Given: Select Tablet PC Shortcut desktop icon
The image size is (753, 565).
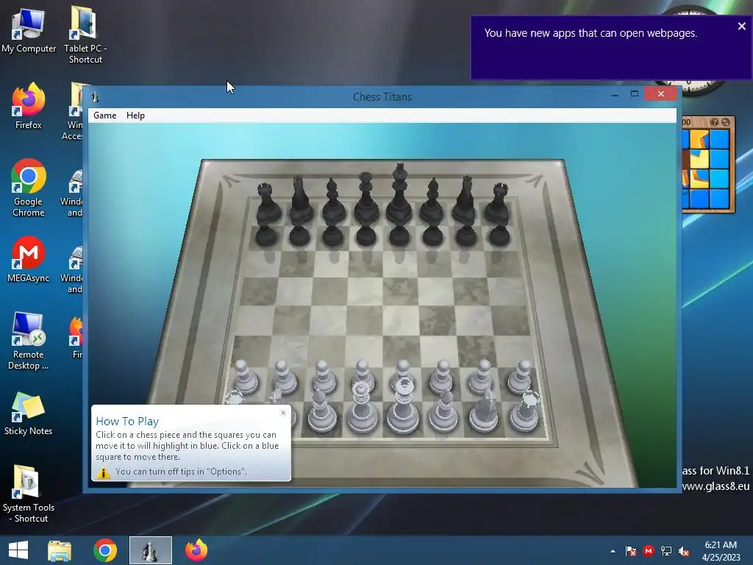Looking at the screenshot, I should (85, 35).
